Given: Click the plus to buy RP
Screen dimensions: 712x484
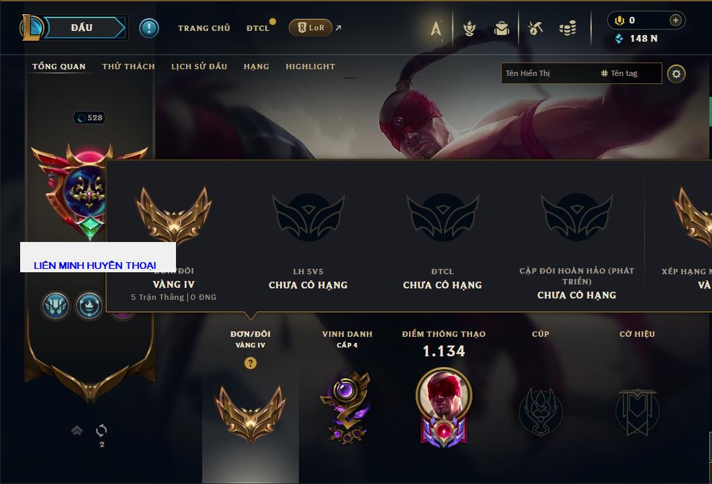Looking at the screenshot, I should [676, 20].
